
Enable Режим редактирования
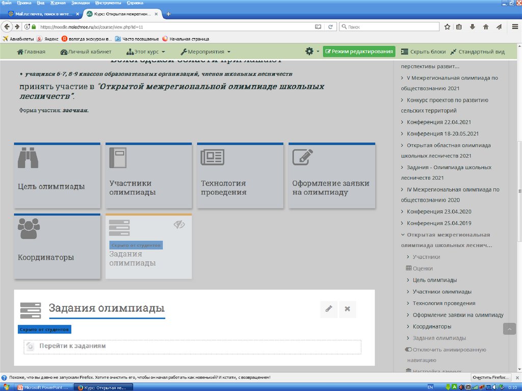coord(359,51)
